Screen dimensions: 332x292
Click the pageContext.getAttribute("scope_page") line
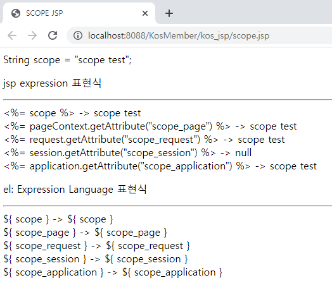150,126
